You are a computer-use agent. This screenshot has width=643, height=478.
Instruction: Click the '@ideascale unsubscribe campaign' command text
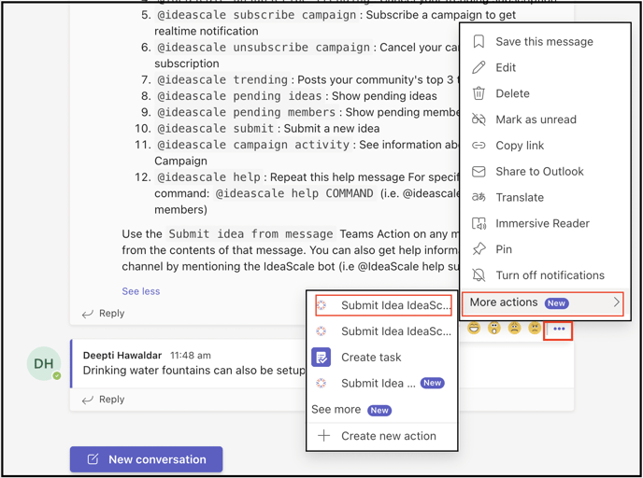264,47
